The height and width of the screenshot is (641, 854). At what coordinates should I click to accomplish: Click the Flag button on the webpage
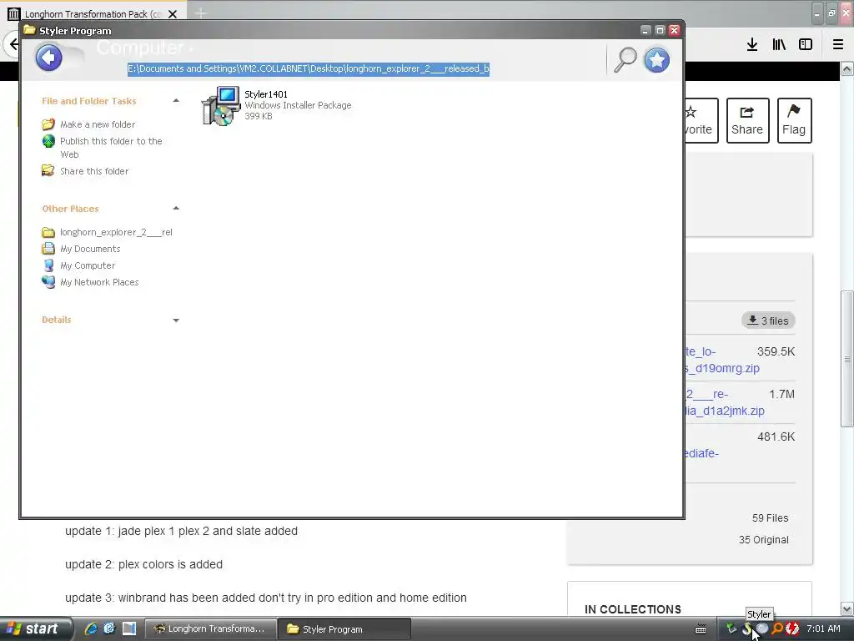pyautogui.click(x=794, y=120)
